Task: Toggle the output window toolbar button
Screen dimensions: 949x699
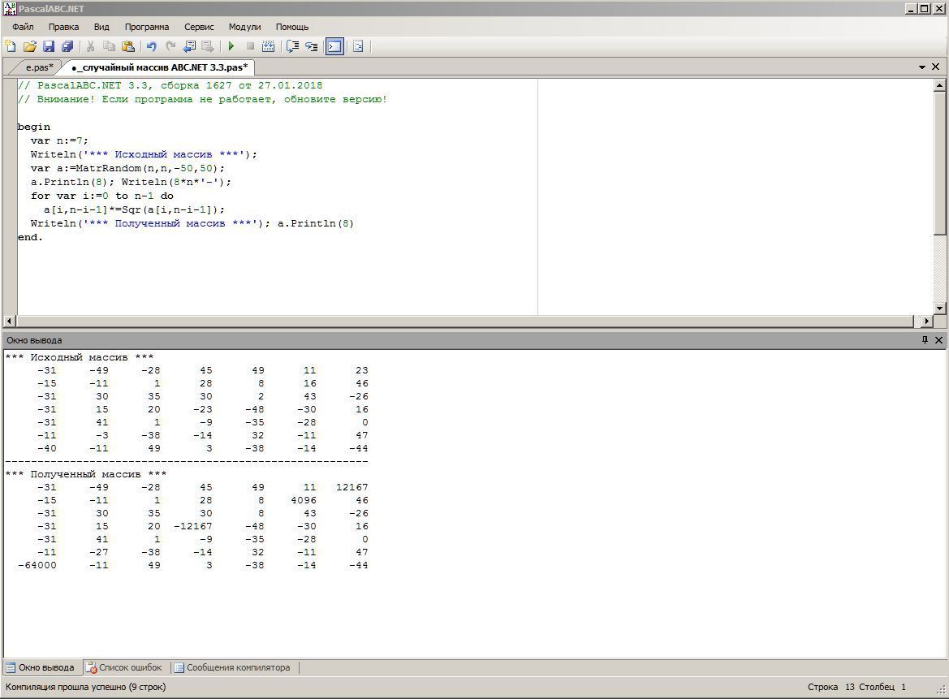Action: (x=334, y=47)
